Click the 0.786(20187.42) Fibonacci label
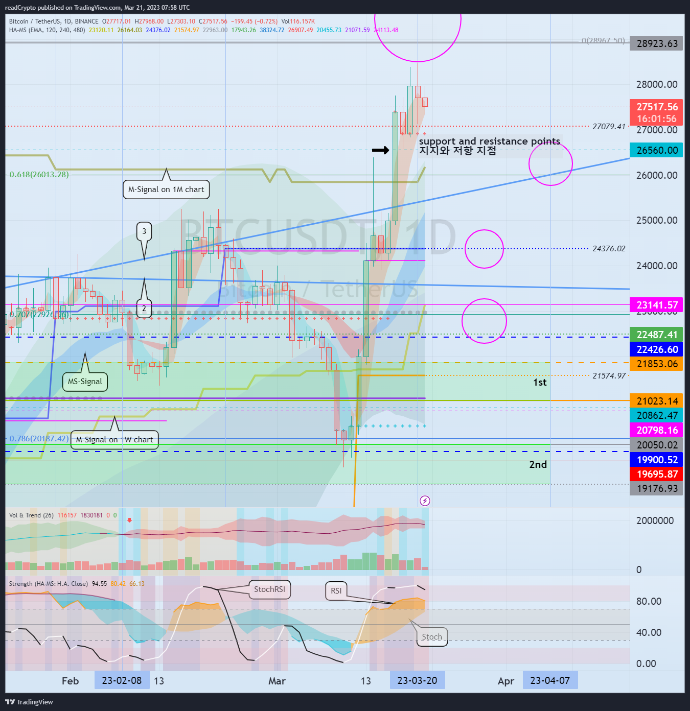690x711 pixels. click(x=39, y=439)
